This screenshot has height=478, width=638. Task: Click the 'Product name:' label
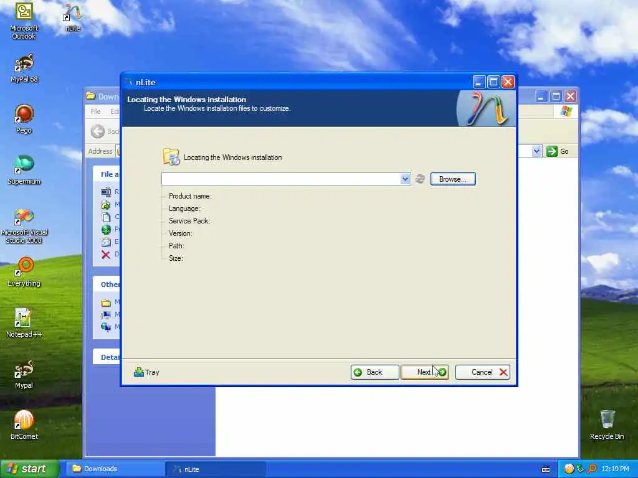pyautogui.click(x=190, y=196)
